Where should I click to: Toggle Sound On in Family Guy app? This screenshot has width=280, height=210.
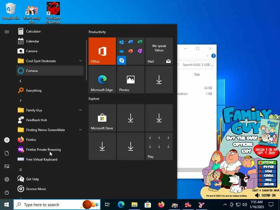[x=265, y=195]
